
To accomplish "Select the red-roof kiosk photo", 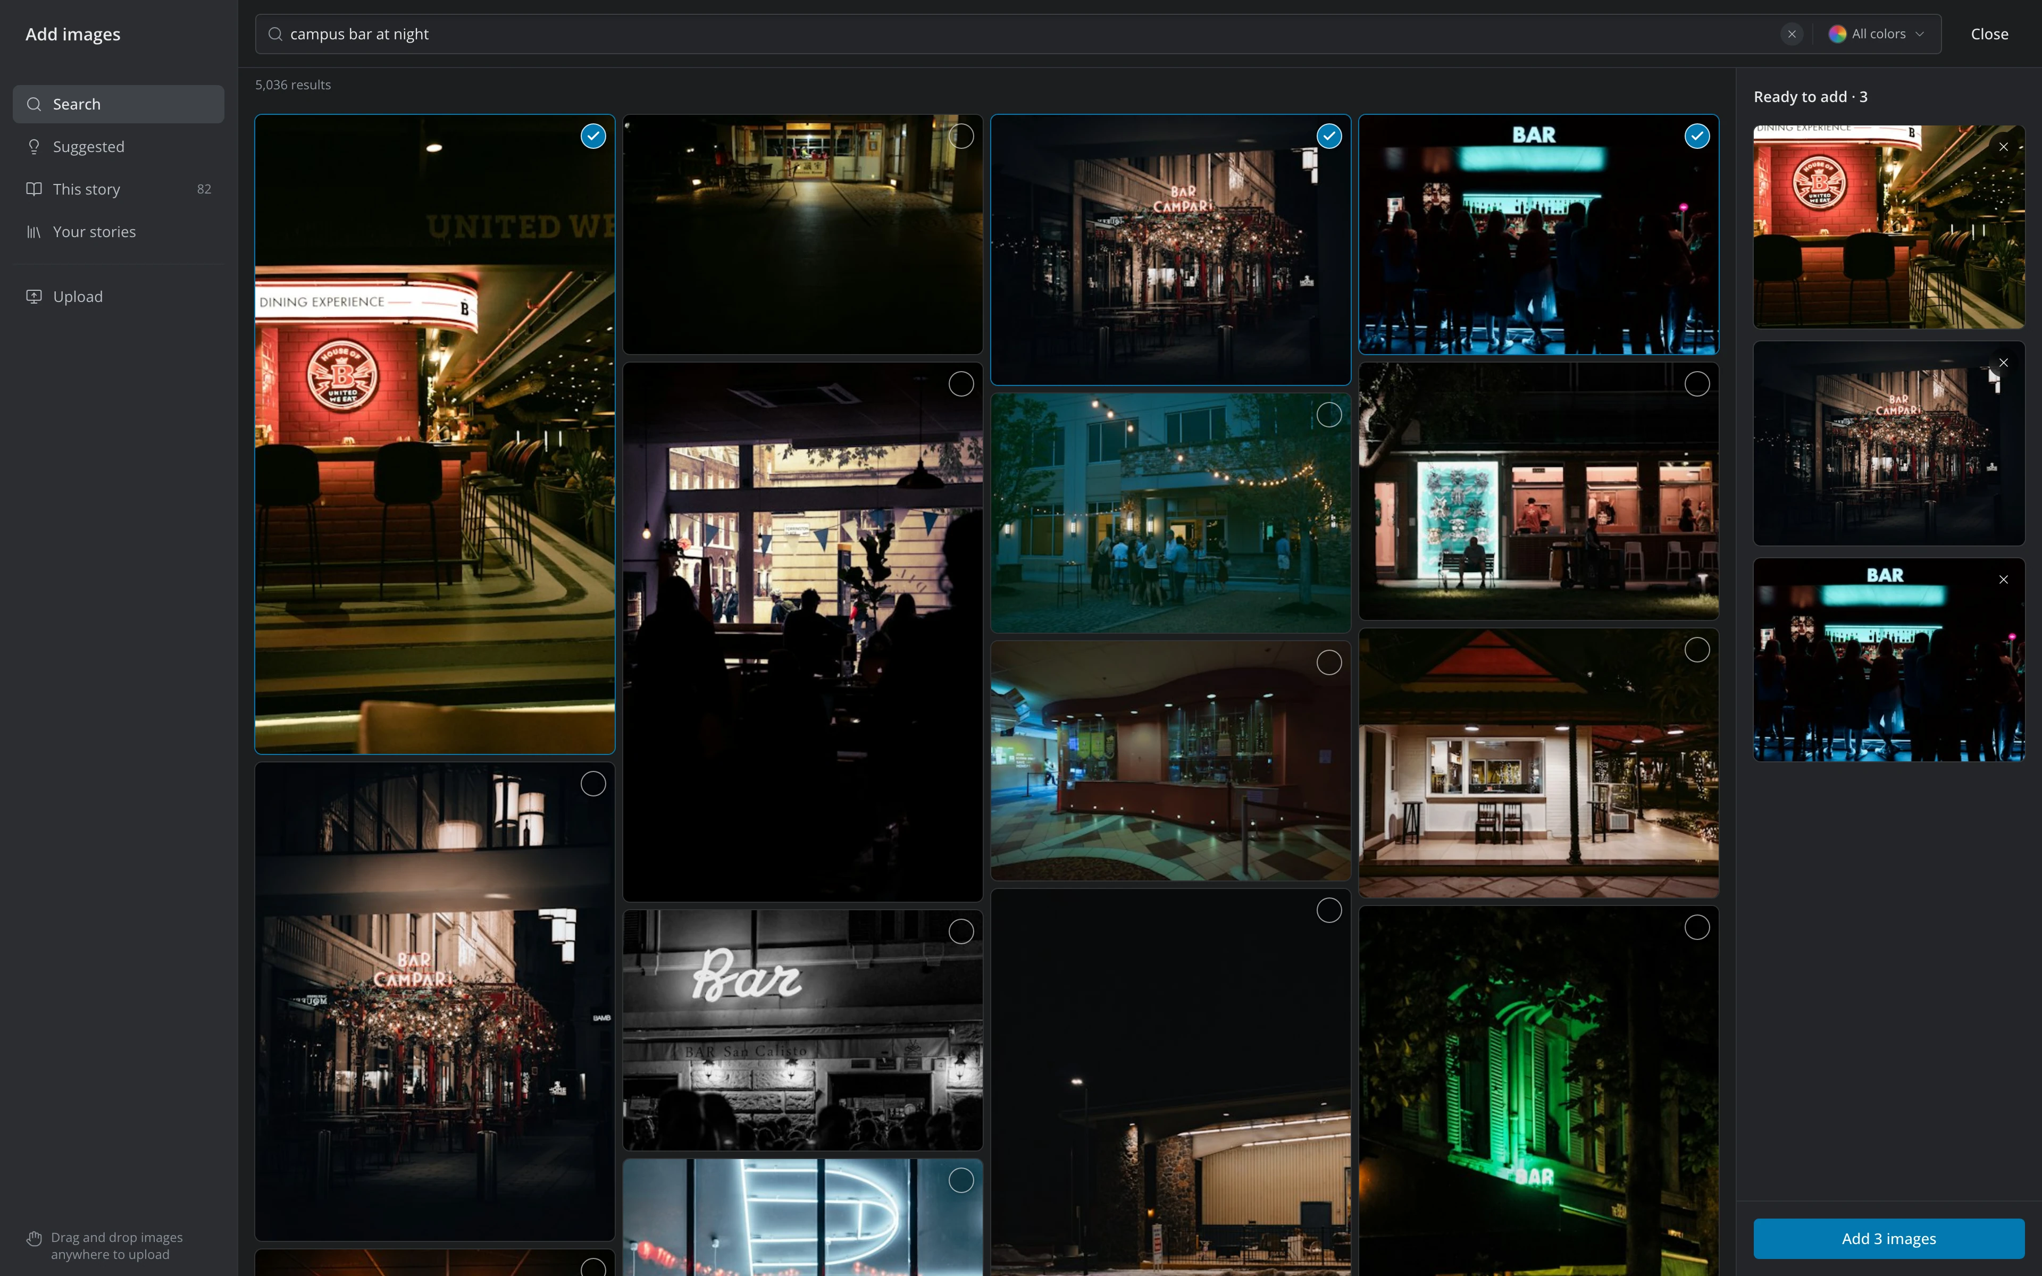I will (1697, 649).
